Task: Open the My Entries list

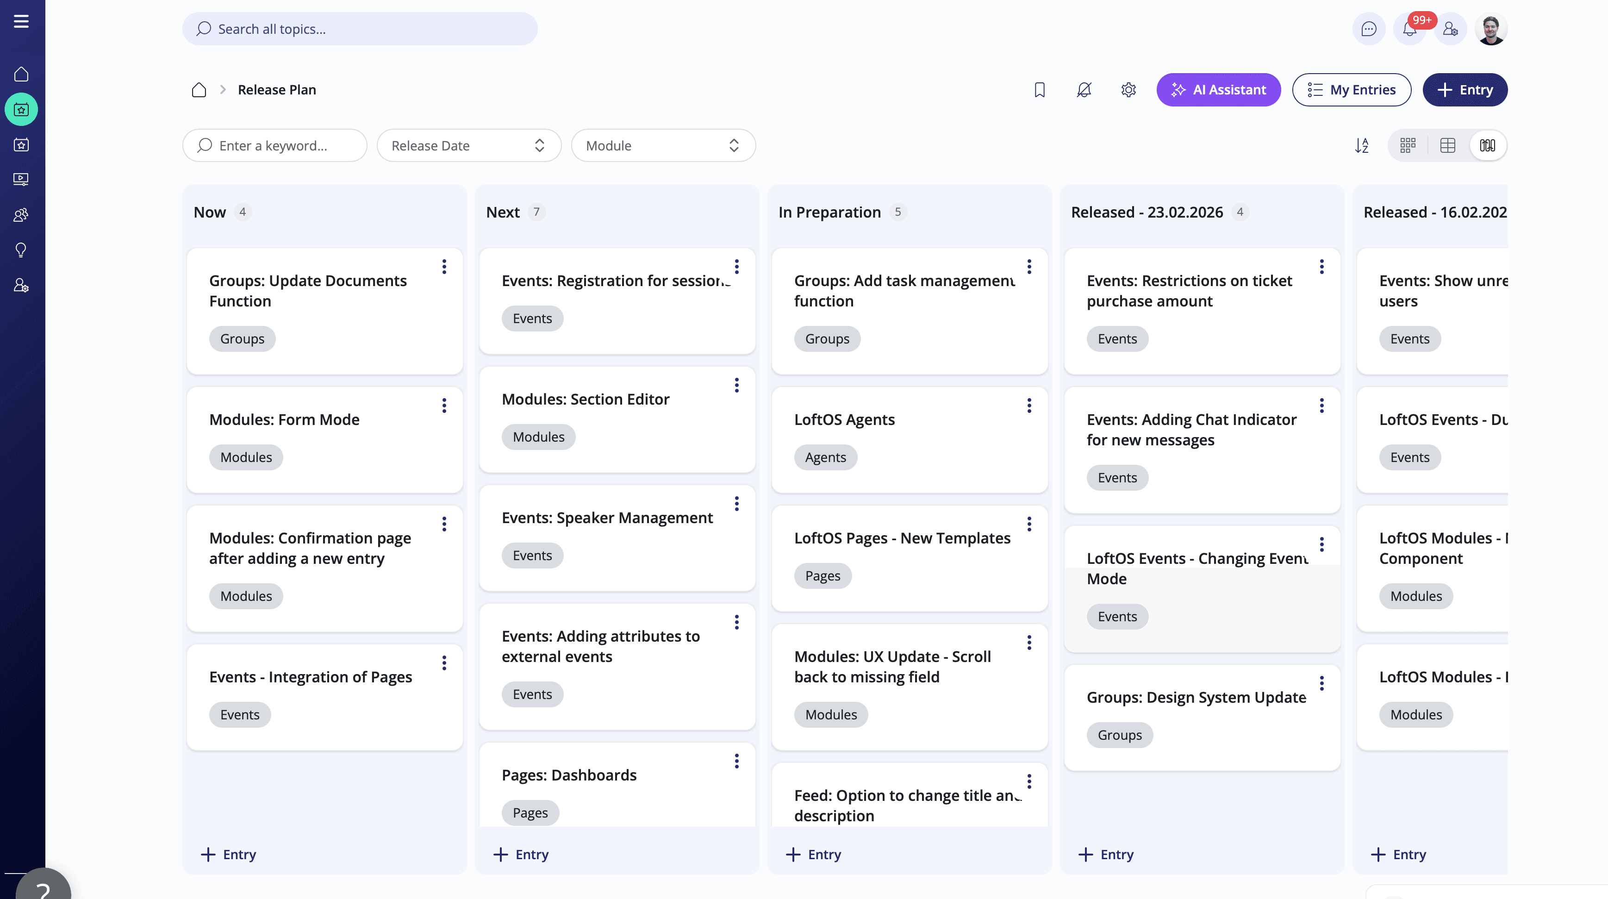Action: coord(1352,90)
